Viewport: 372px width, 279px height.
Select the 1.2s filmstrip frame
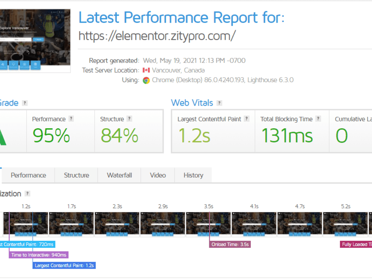[26, 224]
